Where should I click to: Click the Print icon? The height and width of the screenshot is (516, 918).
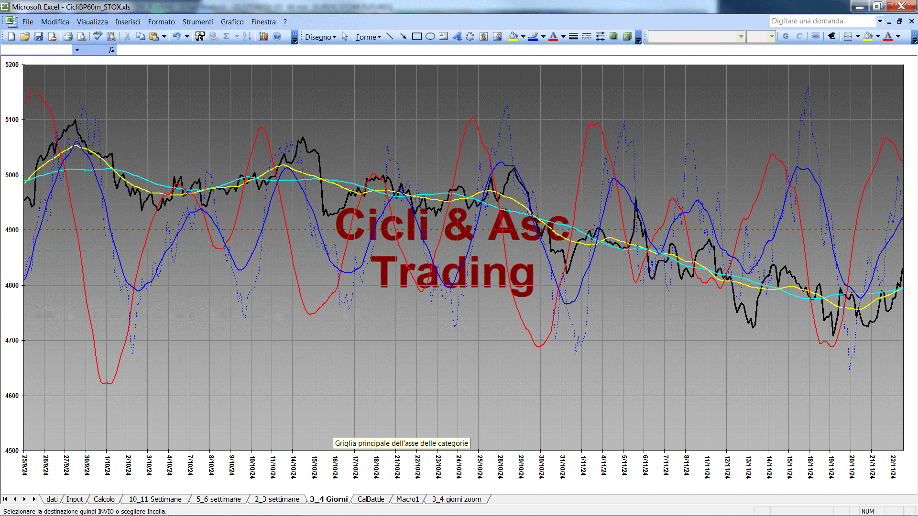click(x=68, y=36)
